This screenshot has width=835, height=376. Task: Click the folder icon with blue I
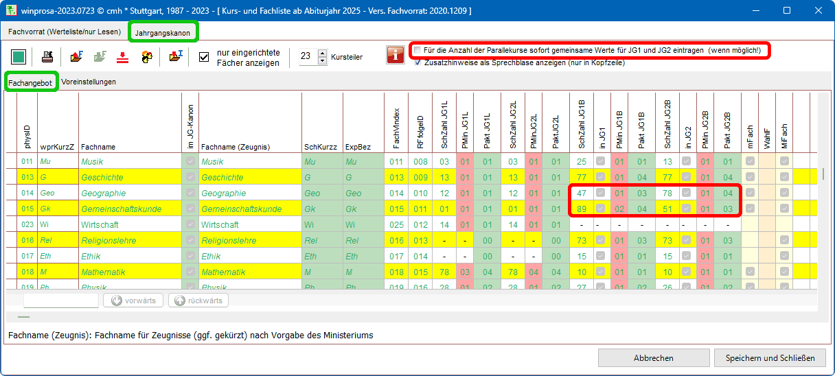176,56
